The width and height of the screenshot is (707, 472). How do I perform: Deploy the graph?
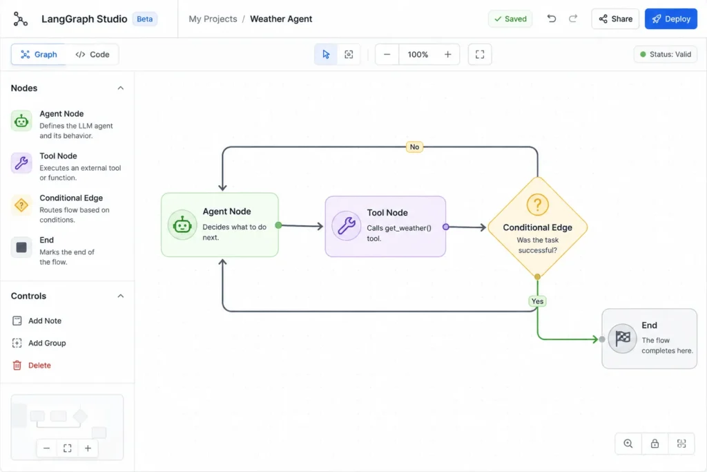pyautogui.click(x=671, y=19)
